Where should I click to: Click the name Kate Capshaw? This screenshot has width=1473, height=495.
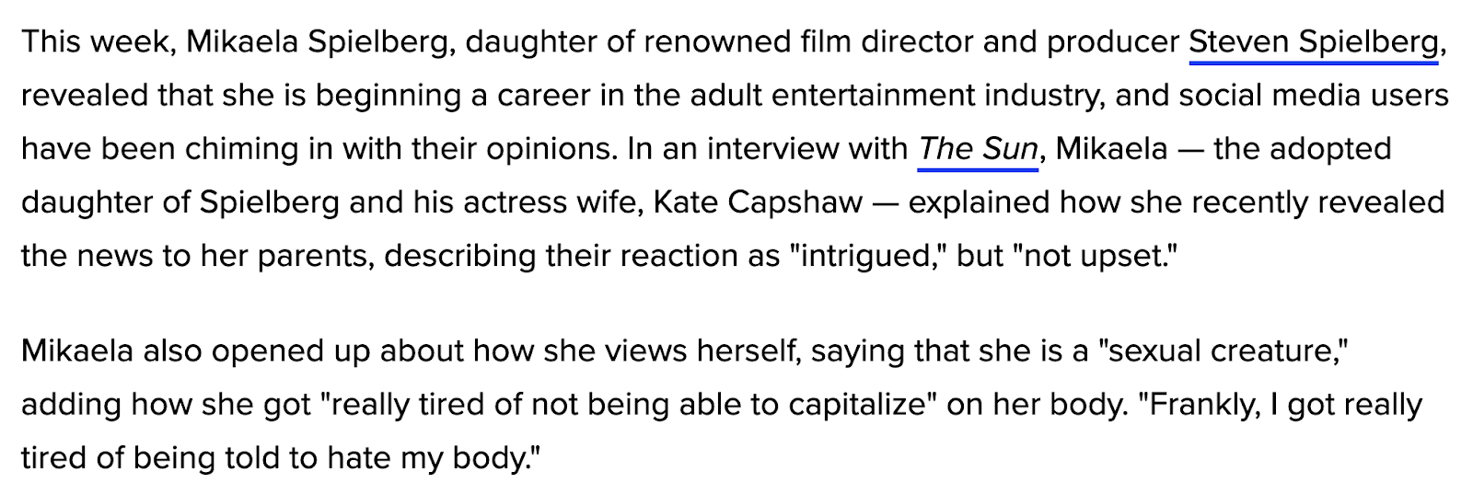pyautogui.click(x=758, y=202)
